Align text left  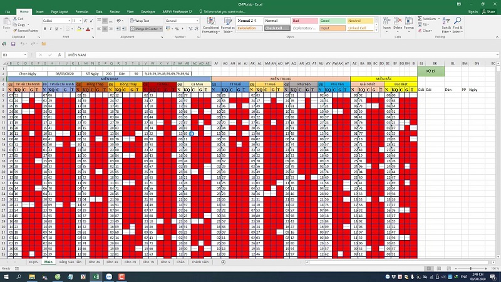pyautogui.click(x=99, y=29)
